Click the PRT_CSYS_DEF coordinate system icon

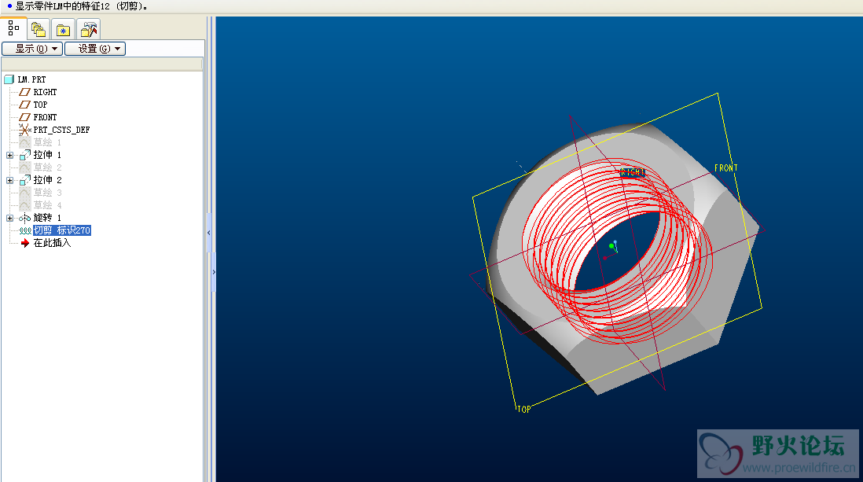coord(25,130)
